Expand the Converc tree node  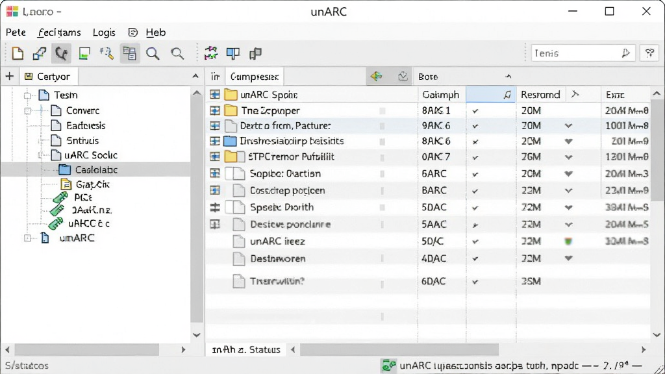(x=28, y=111)
